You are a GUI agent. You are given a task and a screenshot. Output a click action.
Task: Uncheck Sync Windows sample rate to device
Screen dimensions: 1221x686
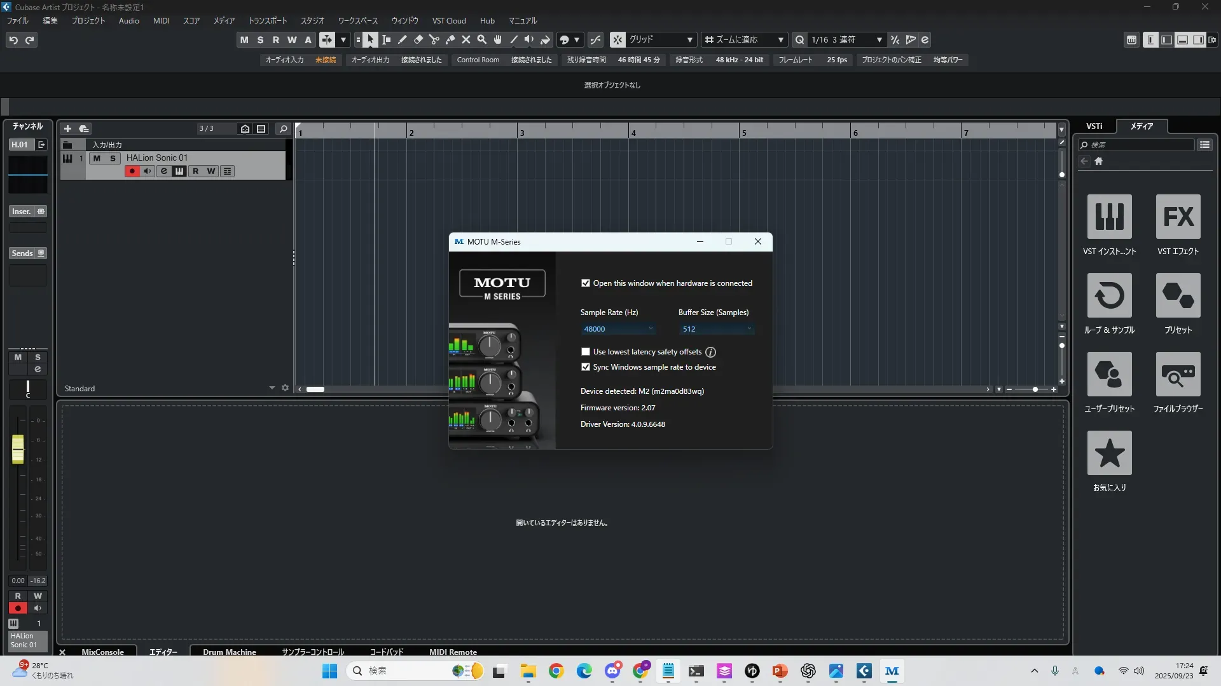pyautogui.click(x=586, y=367)
